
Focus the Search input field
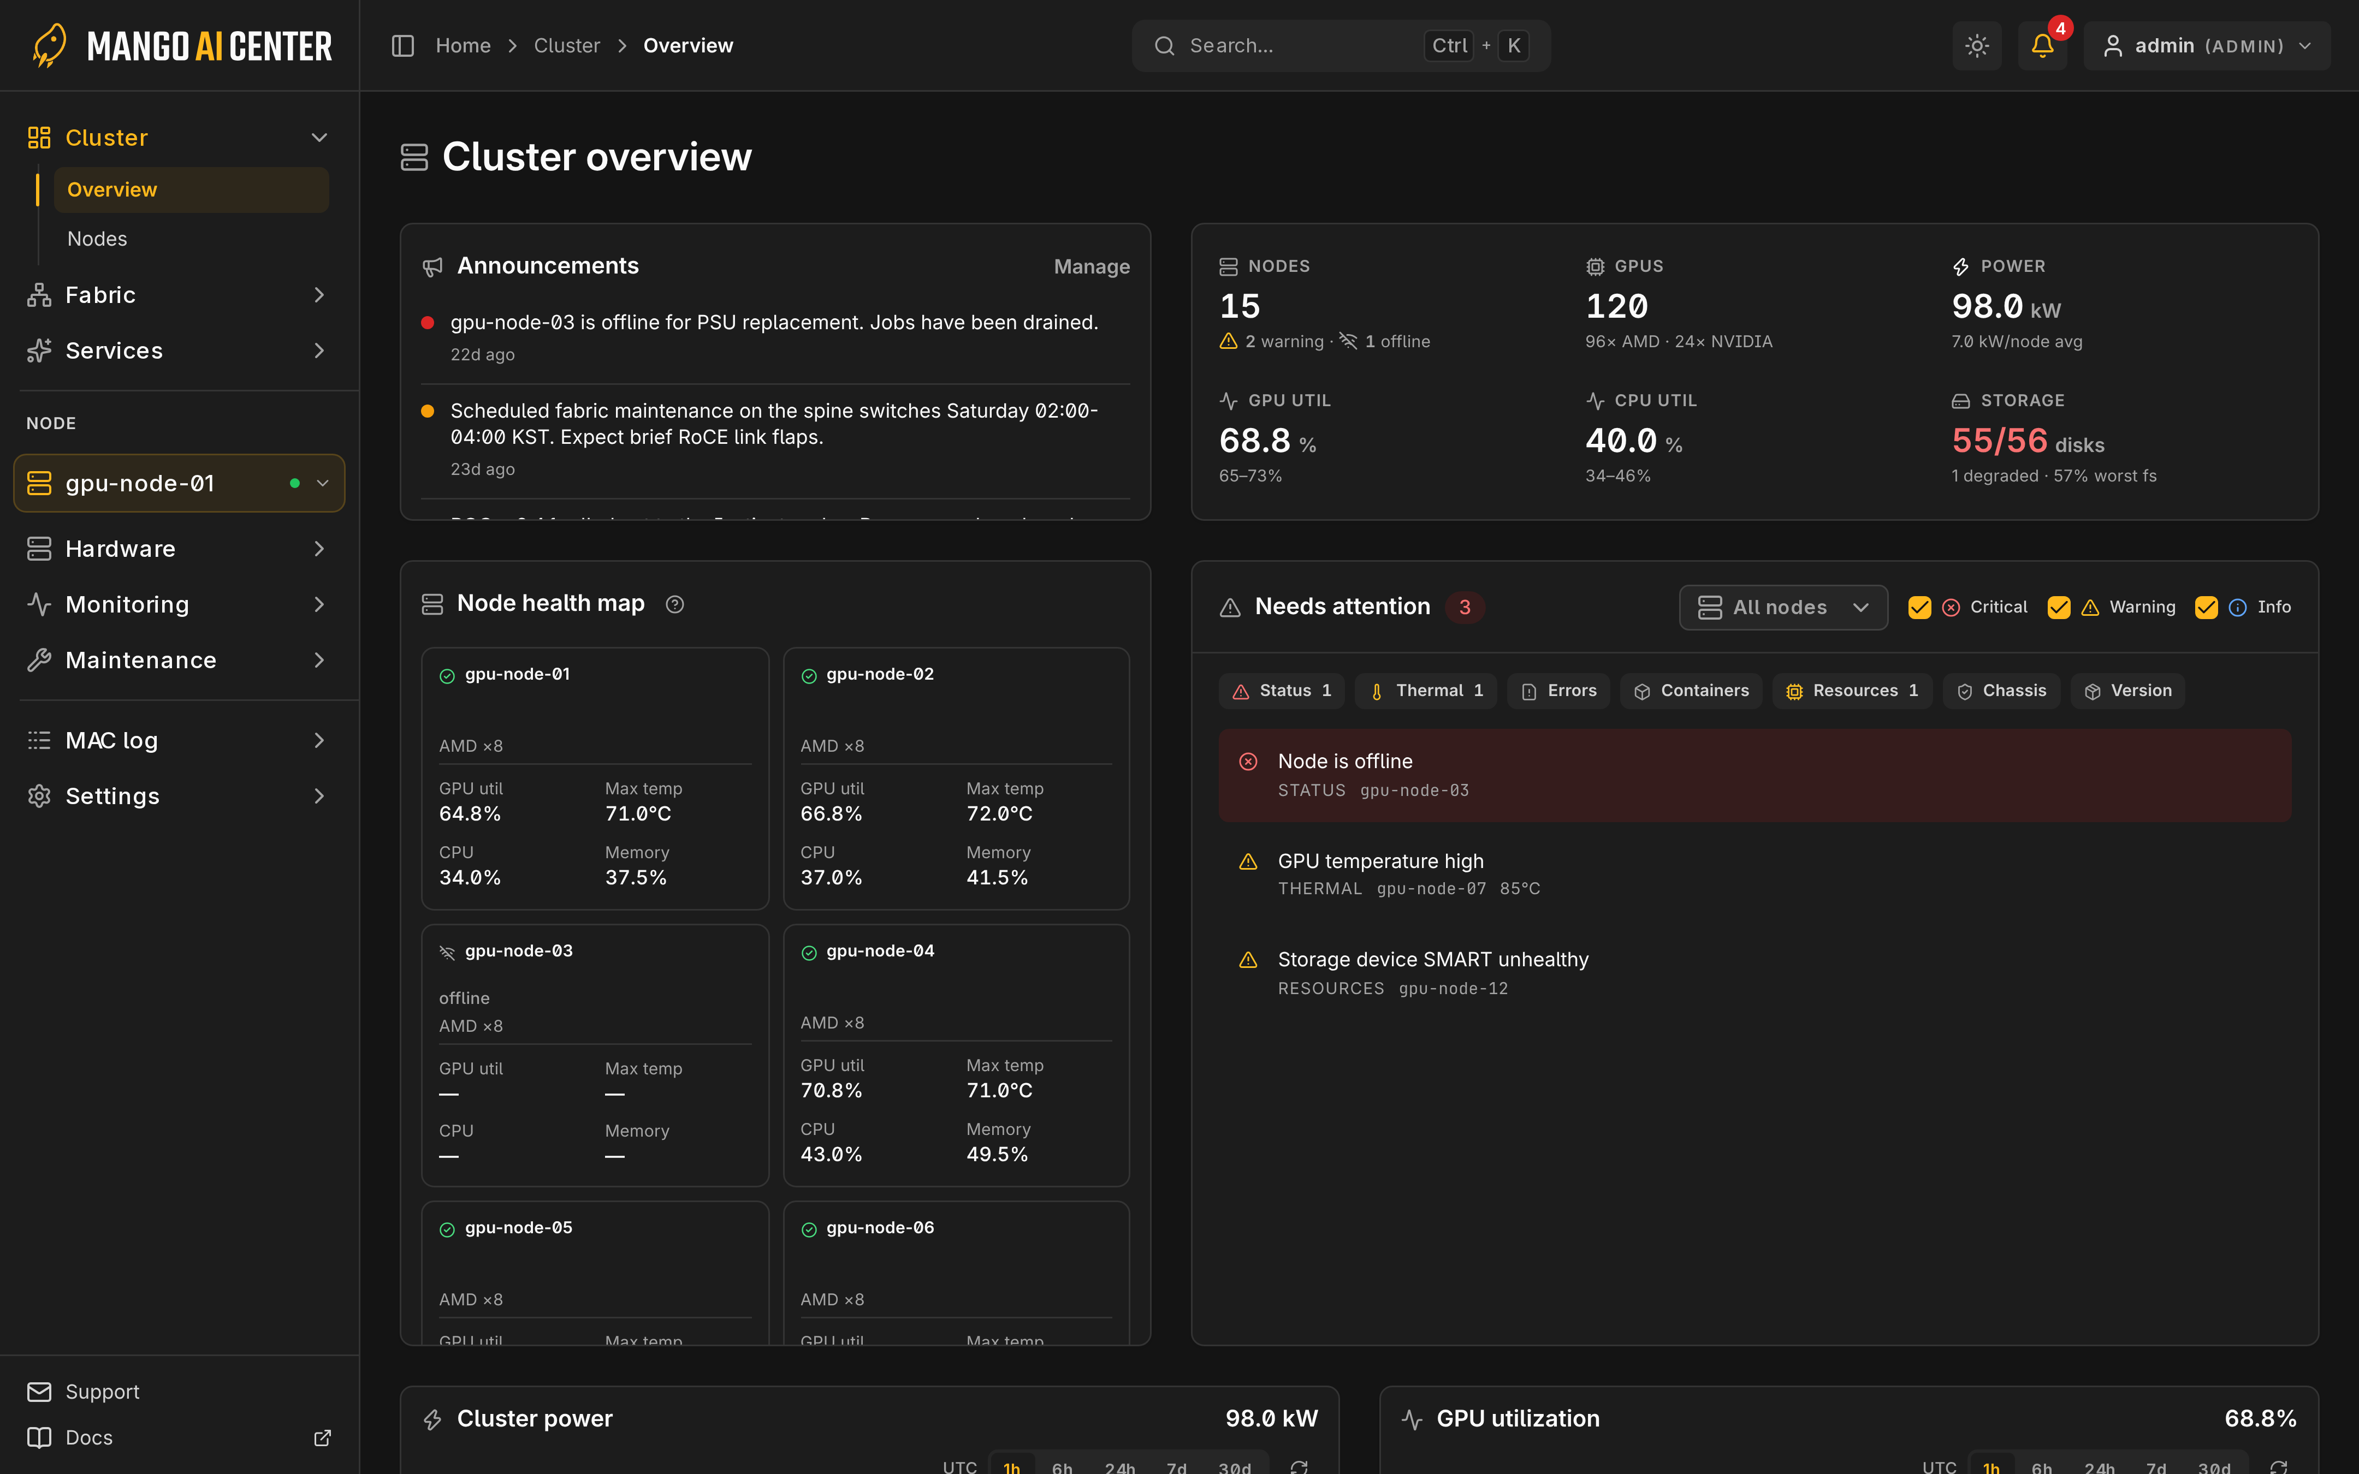point(1341,46)
